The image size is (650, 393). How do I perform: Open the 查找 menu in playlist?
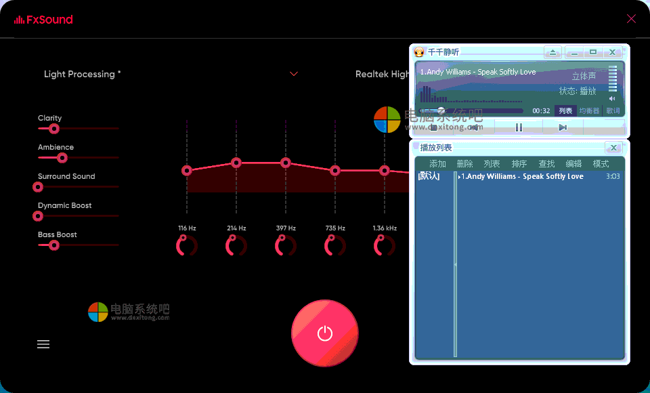pyautogui.click(x=546, y=164)
